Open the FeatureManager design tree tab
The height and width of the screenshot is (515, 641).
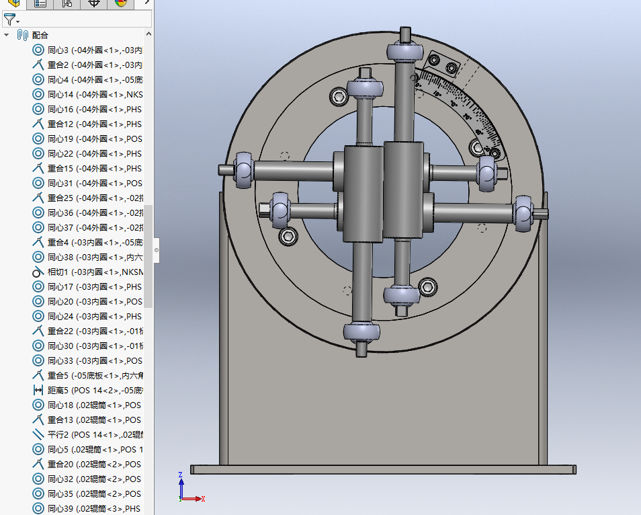13,3
